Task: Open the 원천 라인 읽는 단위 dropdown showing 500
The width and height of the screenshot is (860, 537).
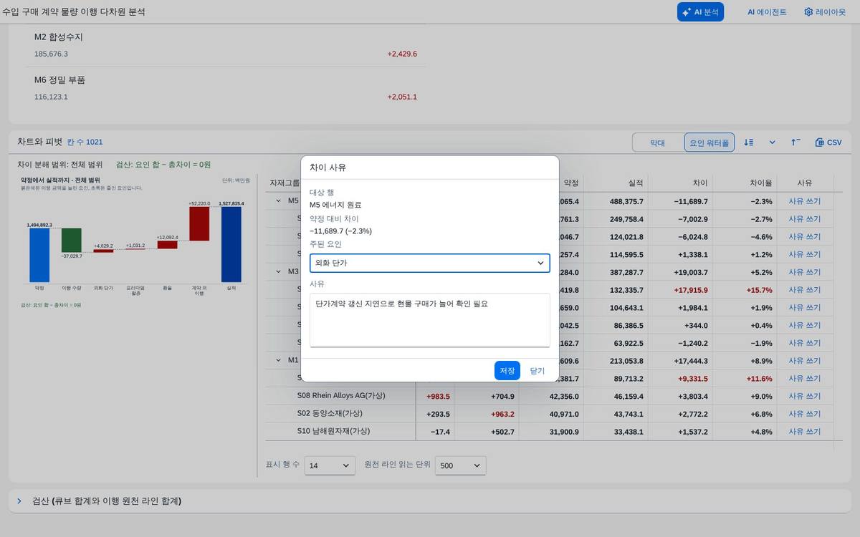Action: [x=461, y=465]
